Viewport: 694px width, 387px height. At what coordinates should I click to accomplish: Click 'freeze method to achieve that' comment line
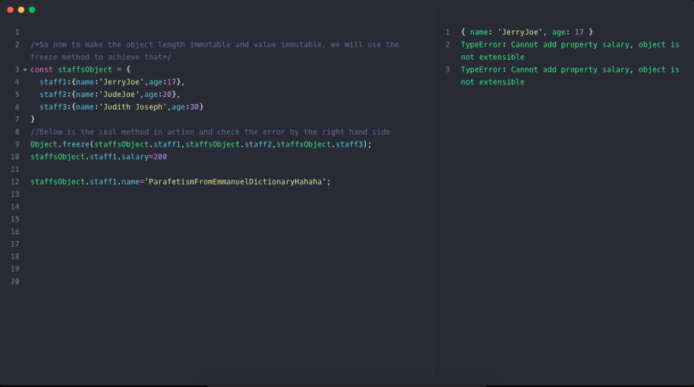(x=101, y=57)
